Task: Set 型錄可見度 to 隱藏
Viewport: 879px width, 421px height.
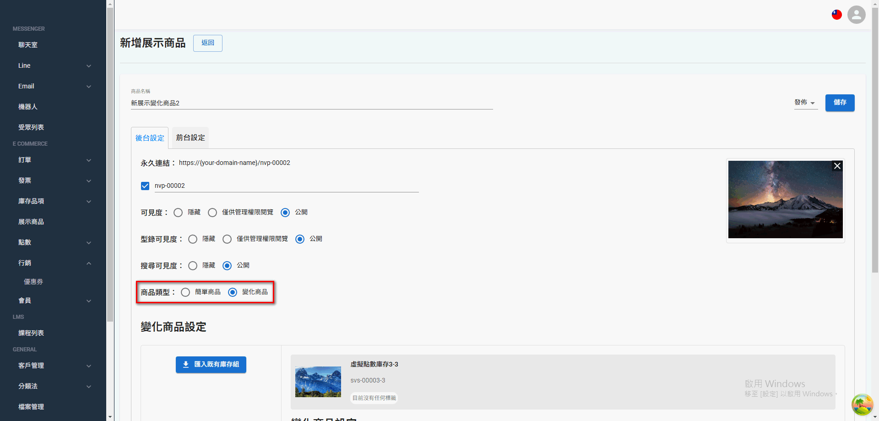Action: 193,239
